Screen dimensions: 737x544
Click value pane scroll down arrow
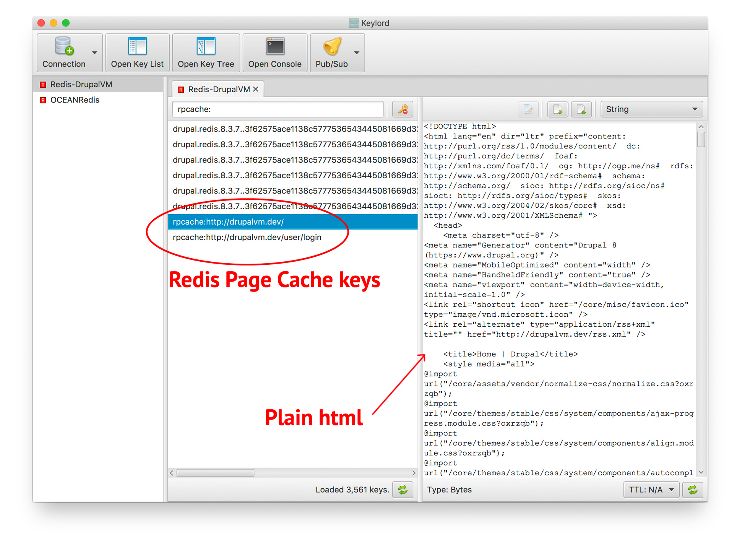pyautogui.click(x=701, y=473)
